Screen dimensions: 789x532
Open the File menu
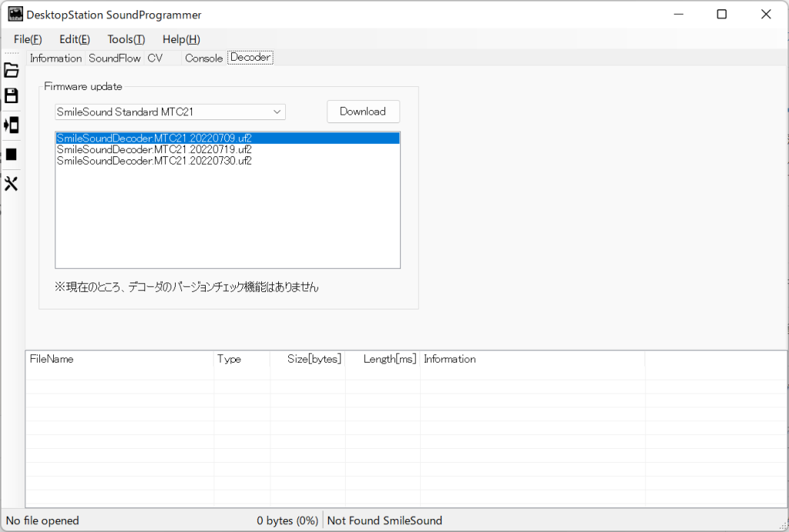pos(27,39)
